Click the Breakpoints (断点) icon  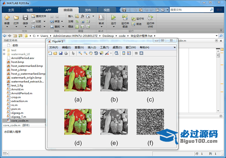101,17
